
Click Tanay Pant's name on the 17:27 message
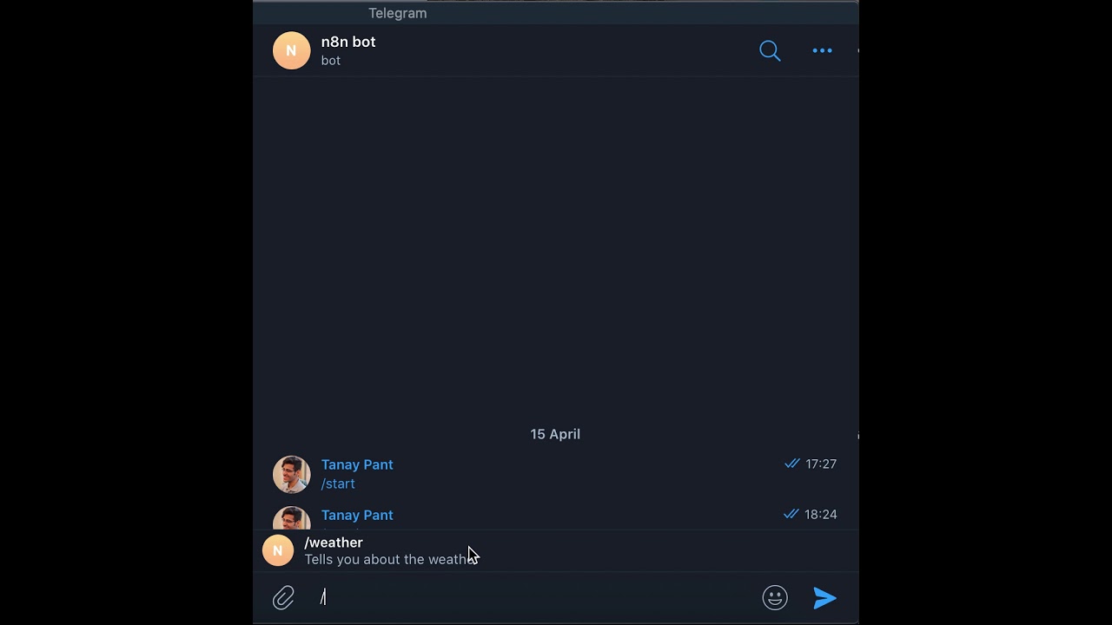click(x=357, y=465)
